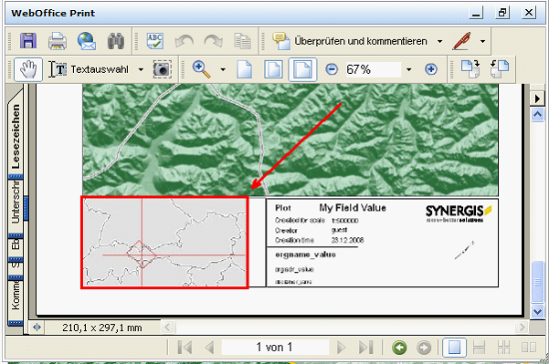Select single page layout

454,348
